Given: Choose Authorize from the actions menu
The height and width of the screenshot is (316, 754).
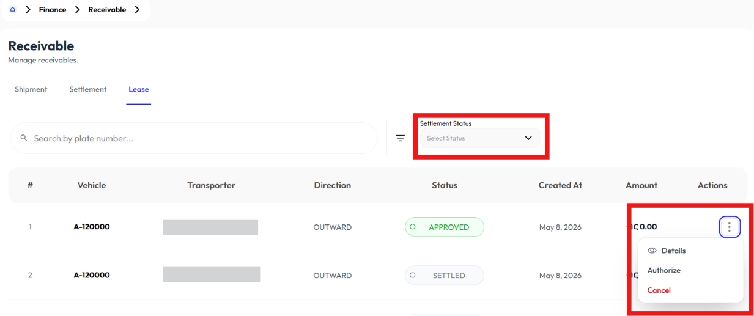Looking at the screenshot, I should 664,270.
